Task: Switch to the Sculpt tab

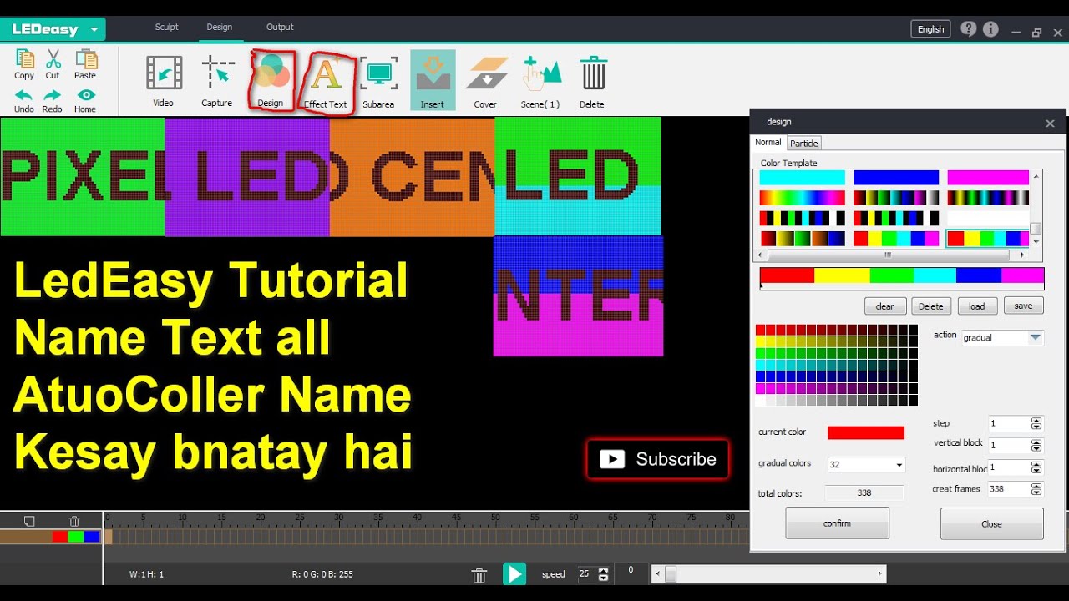Action: pos(166,27)
